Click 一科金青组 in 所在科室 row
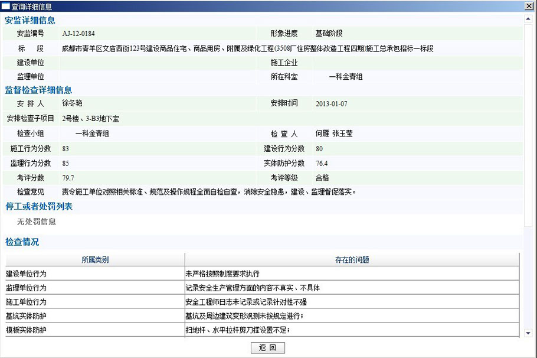Image resolution: width=537 pixels, height=358 pixels. point(346,77)
